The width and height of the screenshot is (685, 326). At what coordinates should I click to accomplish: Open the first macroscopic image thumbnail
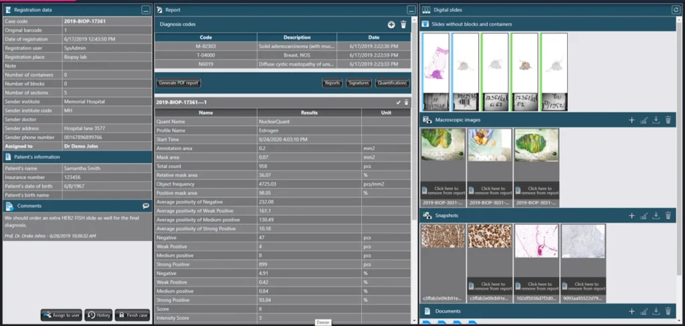443,145
